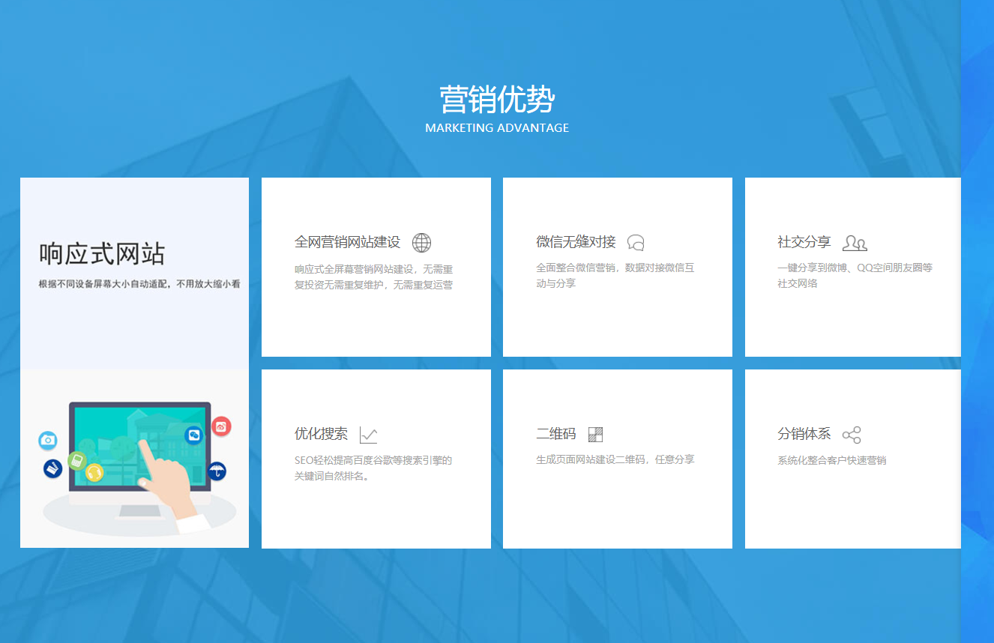Open the 全网营销网站建设 card
Viewport: 994px width, 643px height.
(376, 266)
